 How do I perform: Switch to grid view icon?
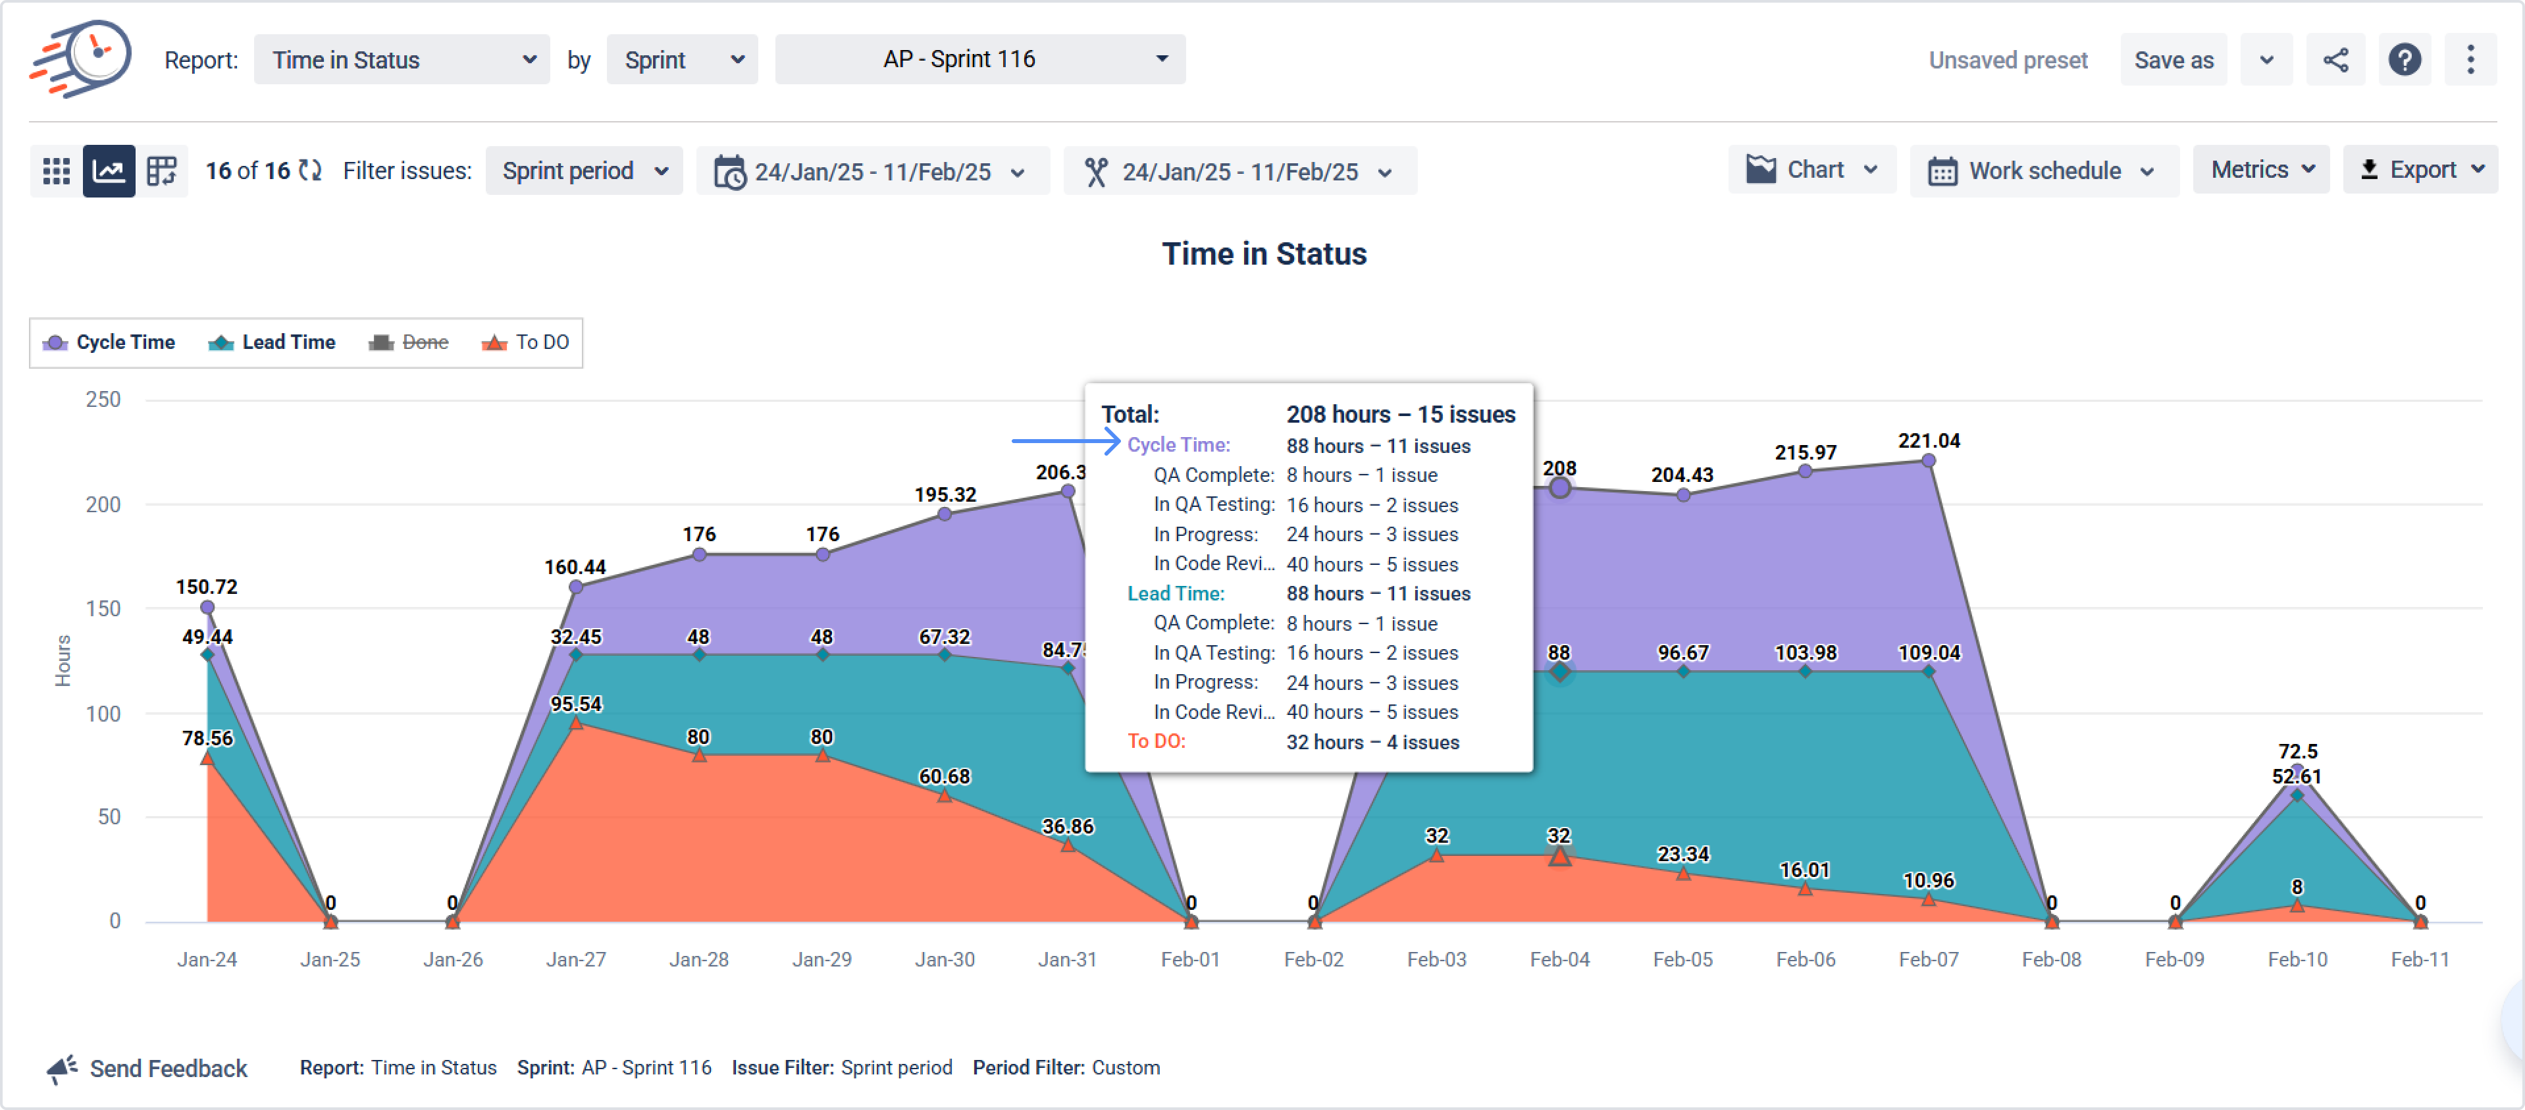point(56,171)
